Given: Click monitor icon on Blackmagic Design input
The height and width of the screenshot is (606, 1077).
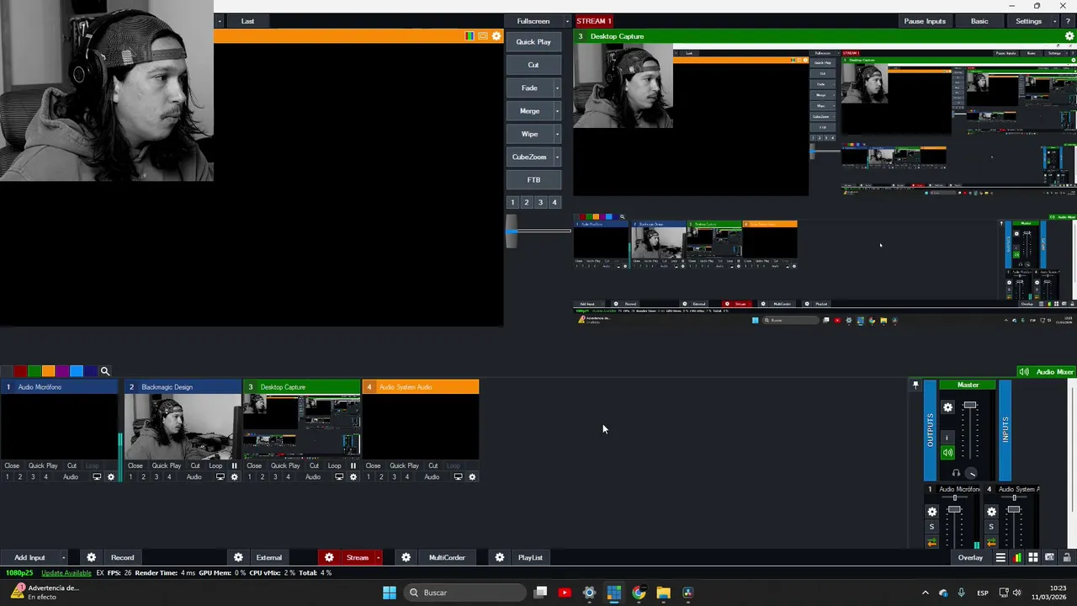Looking at the screenshot, I should pos(220,477).
